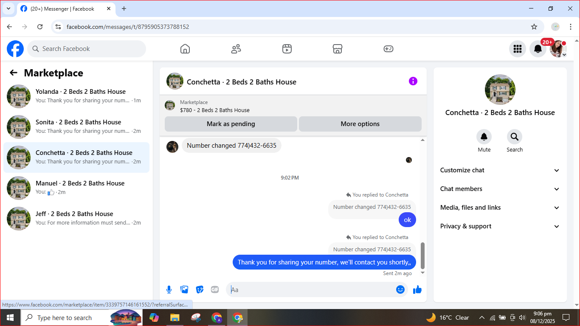
Task: Click Conchetta's small avatar beside received message
Action: [172, 147]
